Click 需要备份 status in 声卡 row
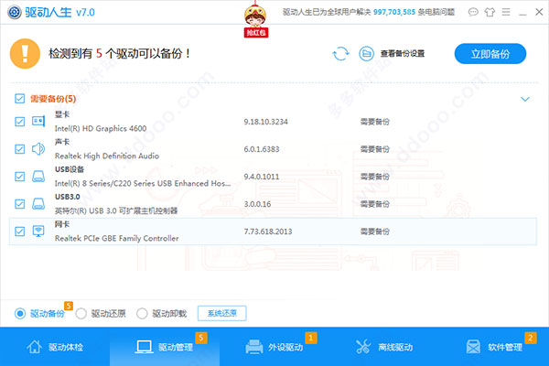This screenshot has height=366, width=549. tap(374, 149)
